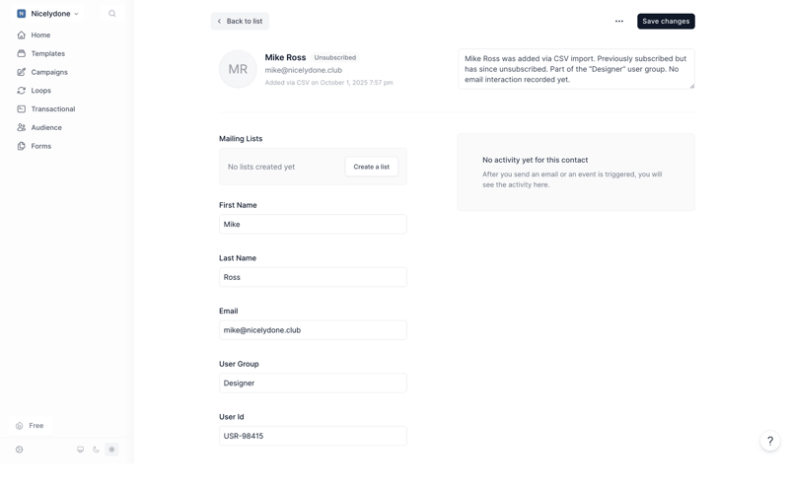Click the Free plan badge
Screen dimensions: 789x489
(30, 426)
